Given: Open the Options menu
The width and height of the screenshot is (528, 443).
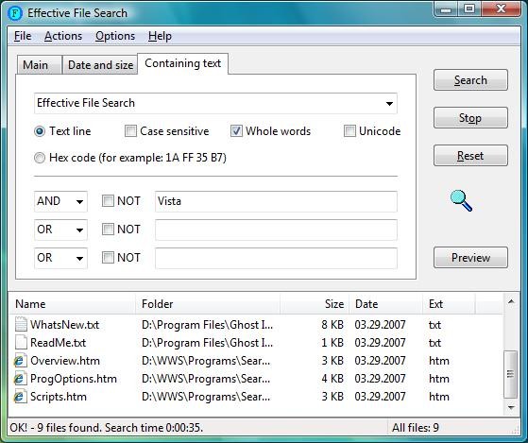Looking at the screenshot, I should click(115, 36).
